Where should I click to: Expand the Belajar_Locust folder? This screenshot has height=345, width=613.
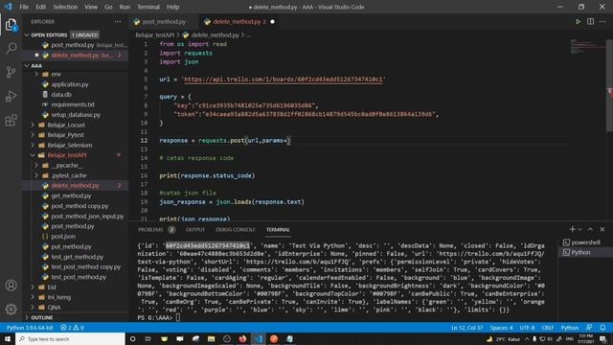point(33,125)
